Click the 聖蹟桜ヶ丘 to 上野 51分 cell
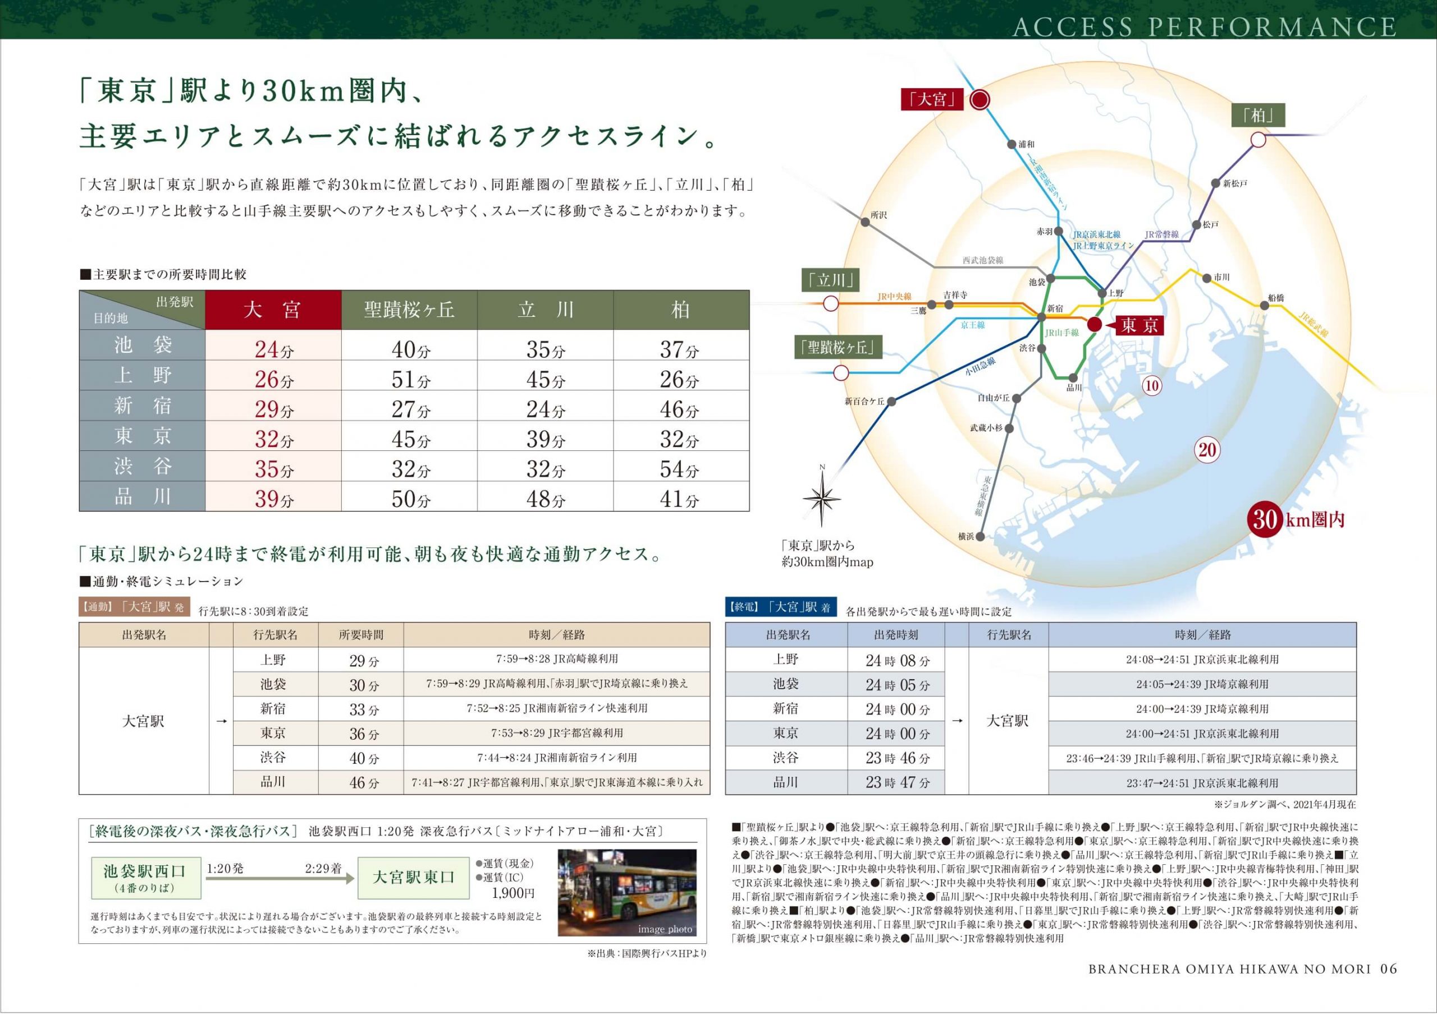 409,375
